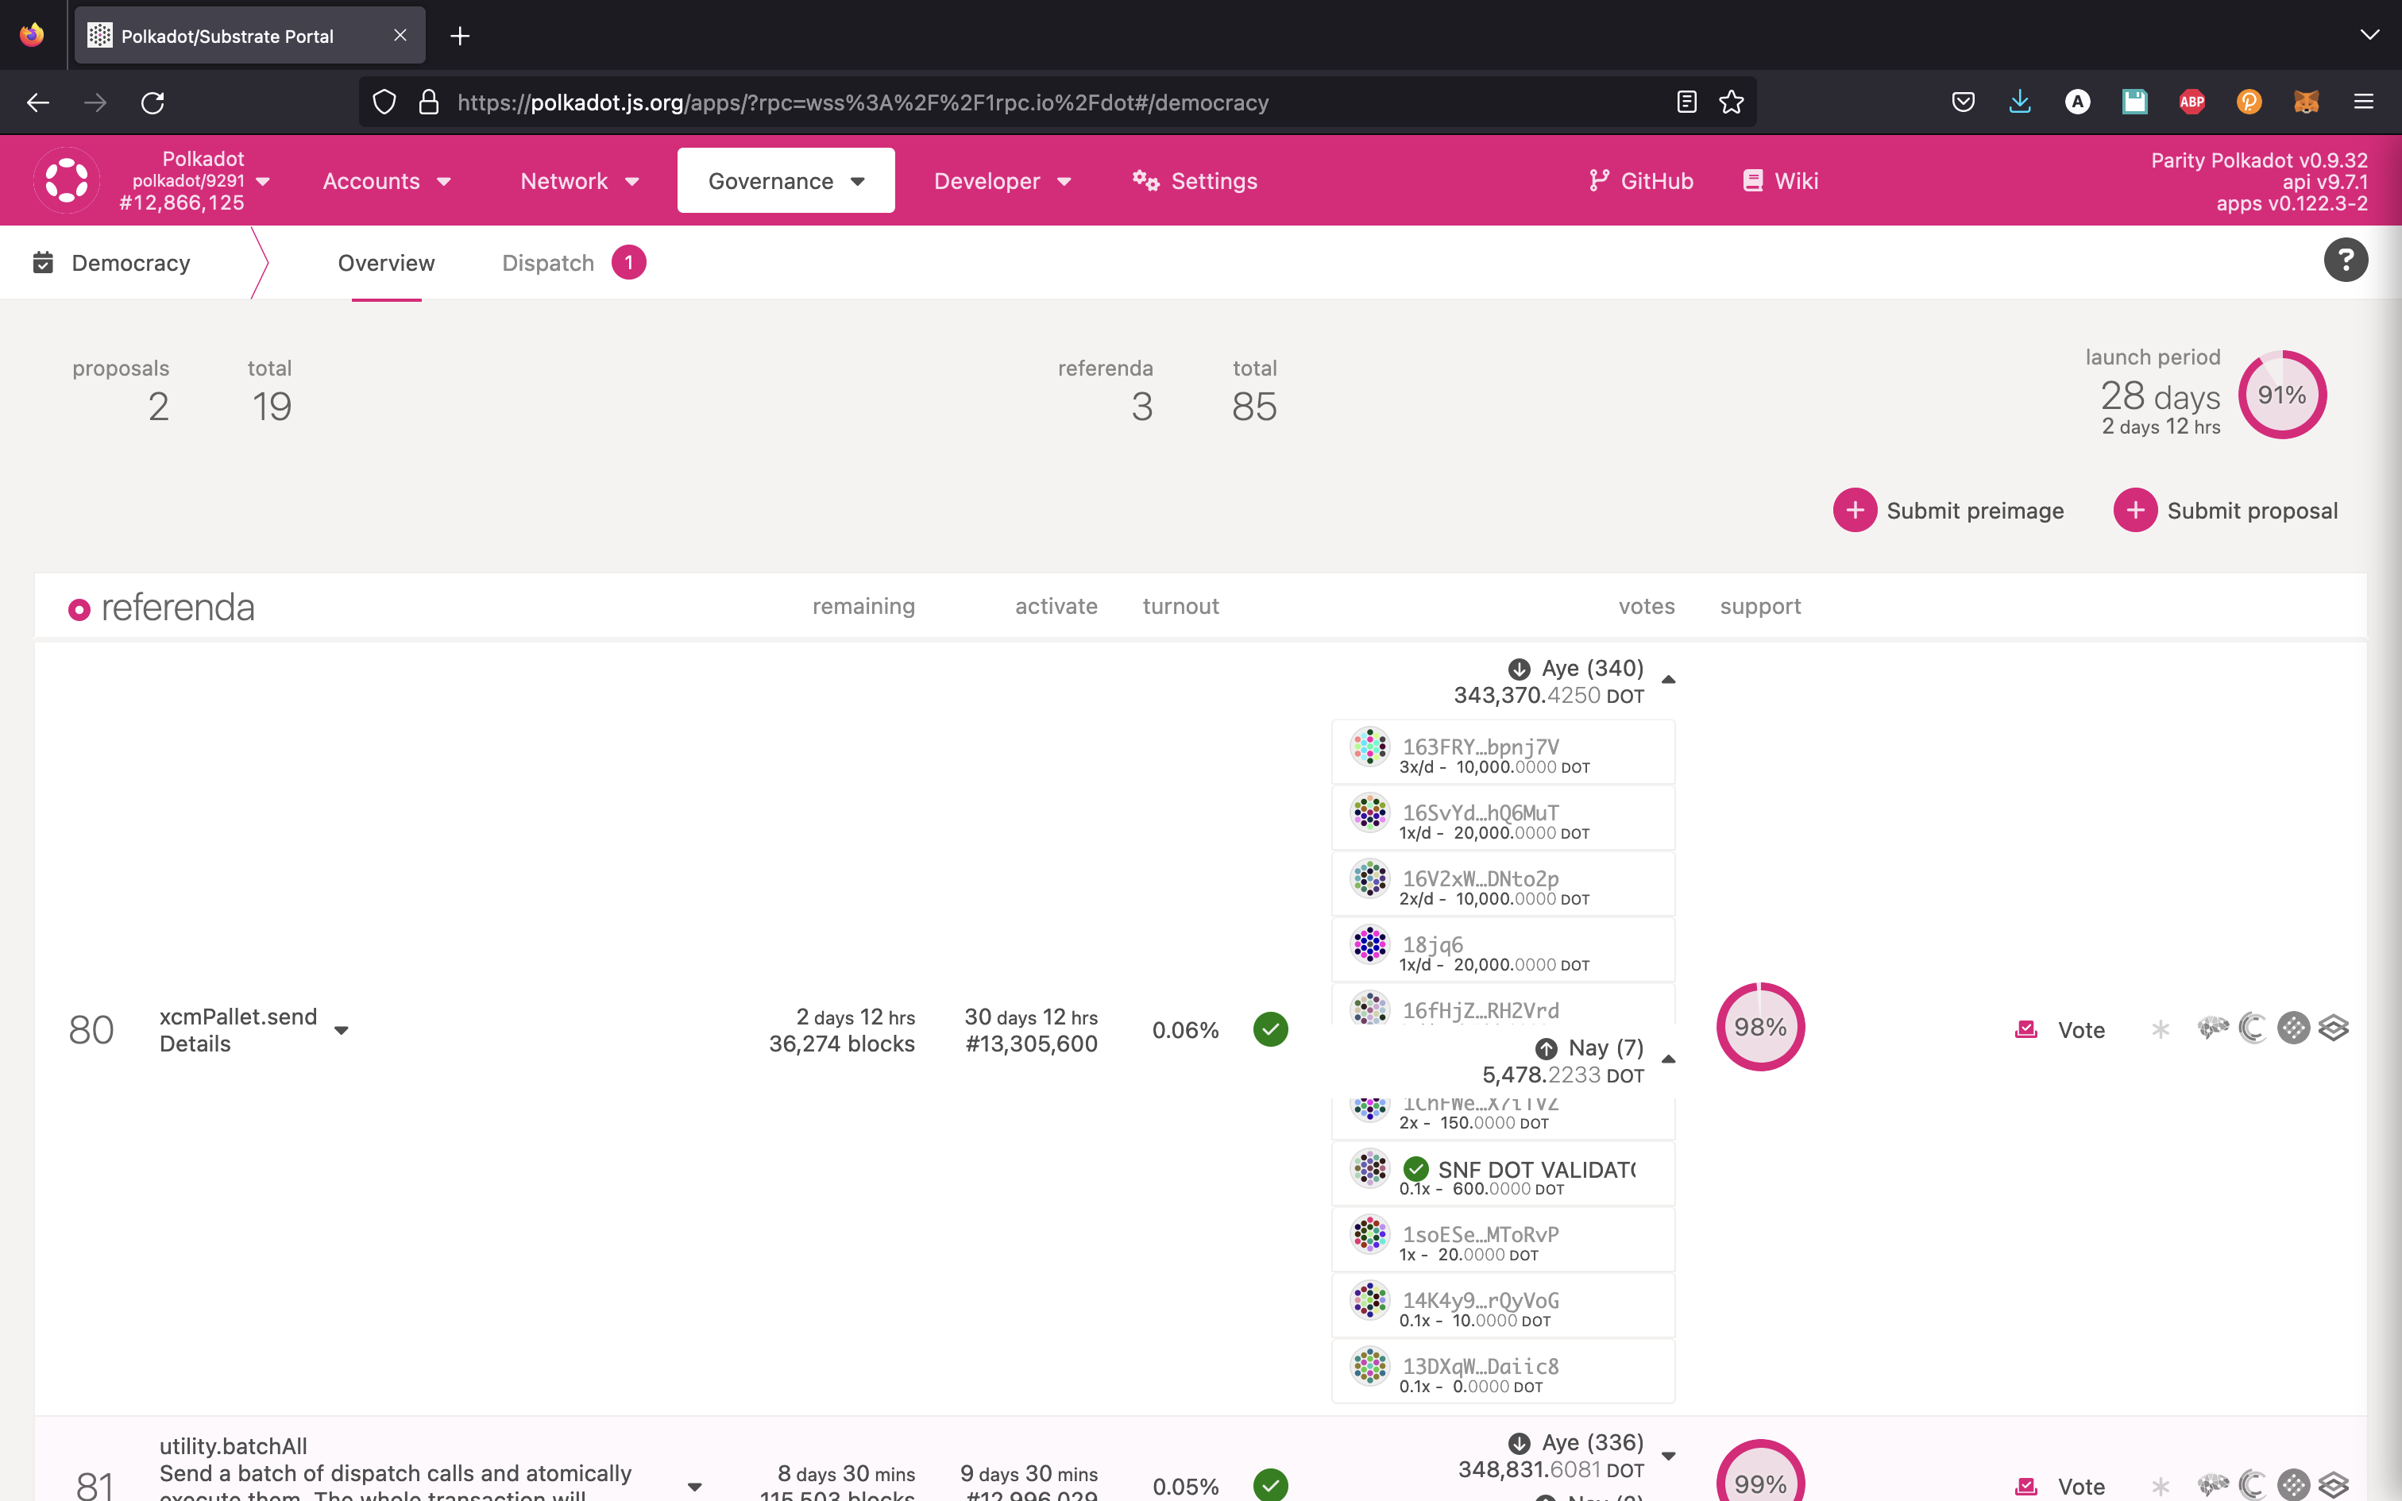Click the Network dropdown menu item
2402x1501 pixels.
pyautogui.click(x=577, y=179)
